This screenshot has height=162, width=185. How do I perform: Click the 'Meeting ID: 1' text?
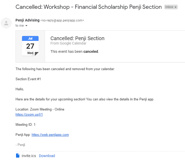click(25, 124)
